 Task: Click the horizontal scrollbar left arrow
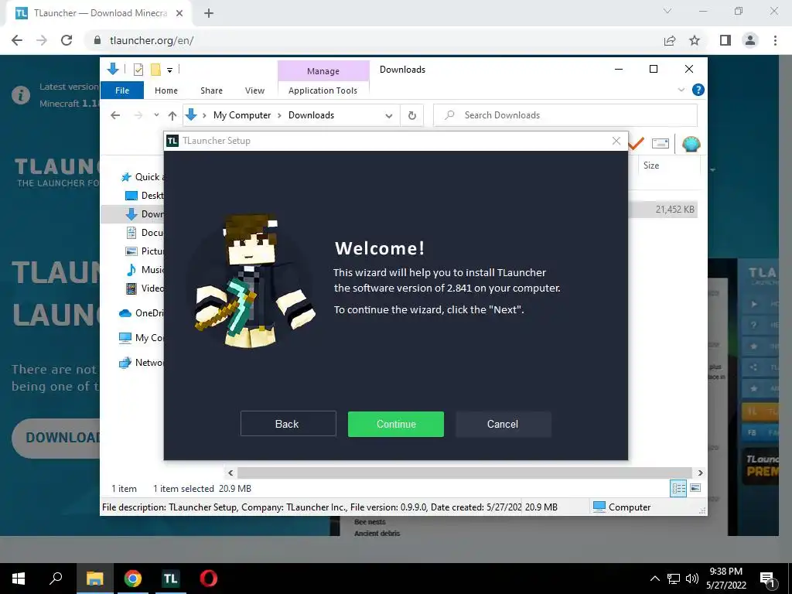click(230, 473)
